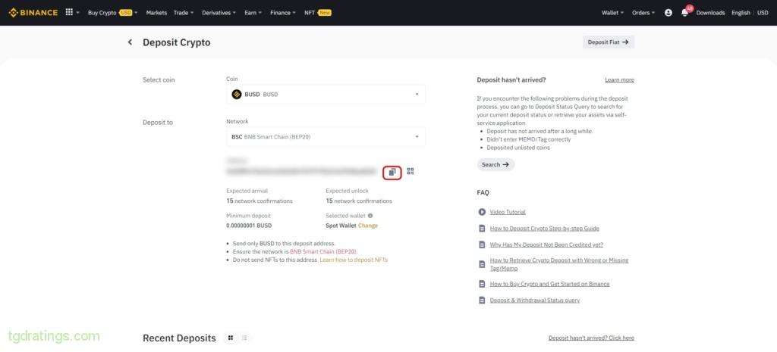
Task: Open the Video Tutorial link
Action: (508, 212)
